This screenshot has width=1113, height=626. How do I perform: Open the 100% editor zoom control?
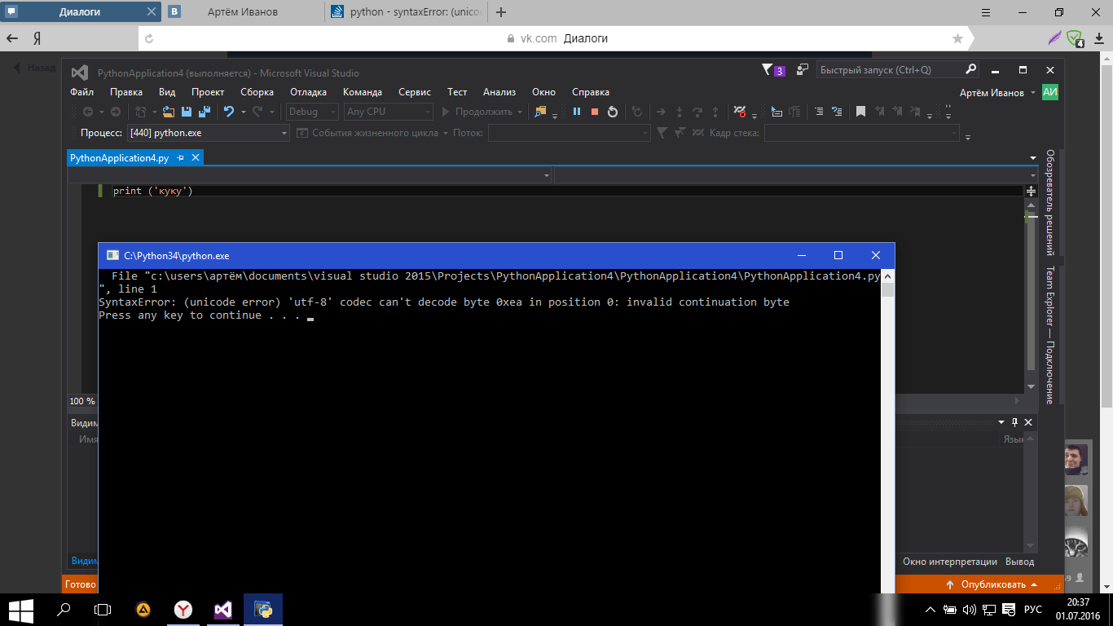(x=81, y=400)
